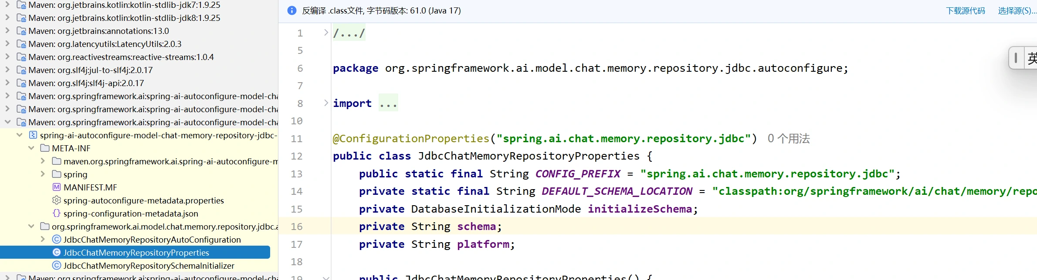Click the gear icon of spring-autoconfigure-metadata.properties
1037x280 pixels.
pos(56,200)
